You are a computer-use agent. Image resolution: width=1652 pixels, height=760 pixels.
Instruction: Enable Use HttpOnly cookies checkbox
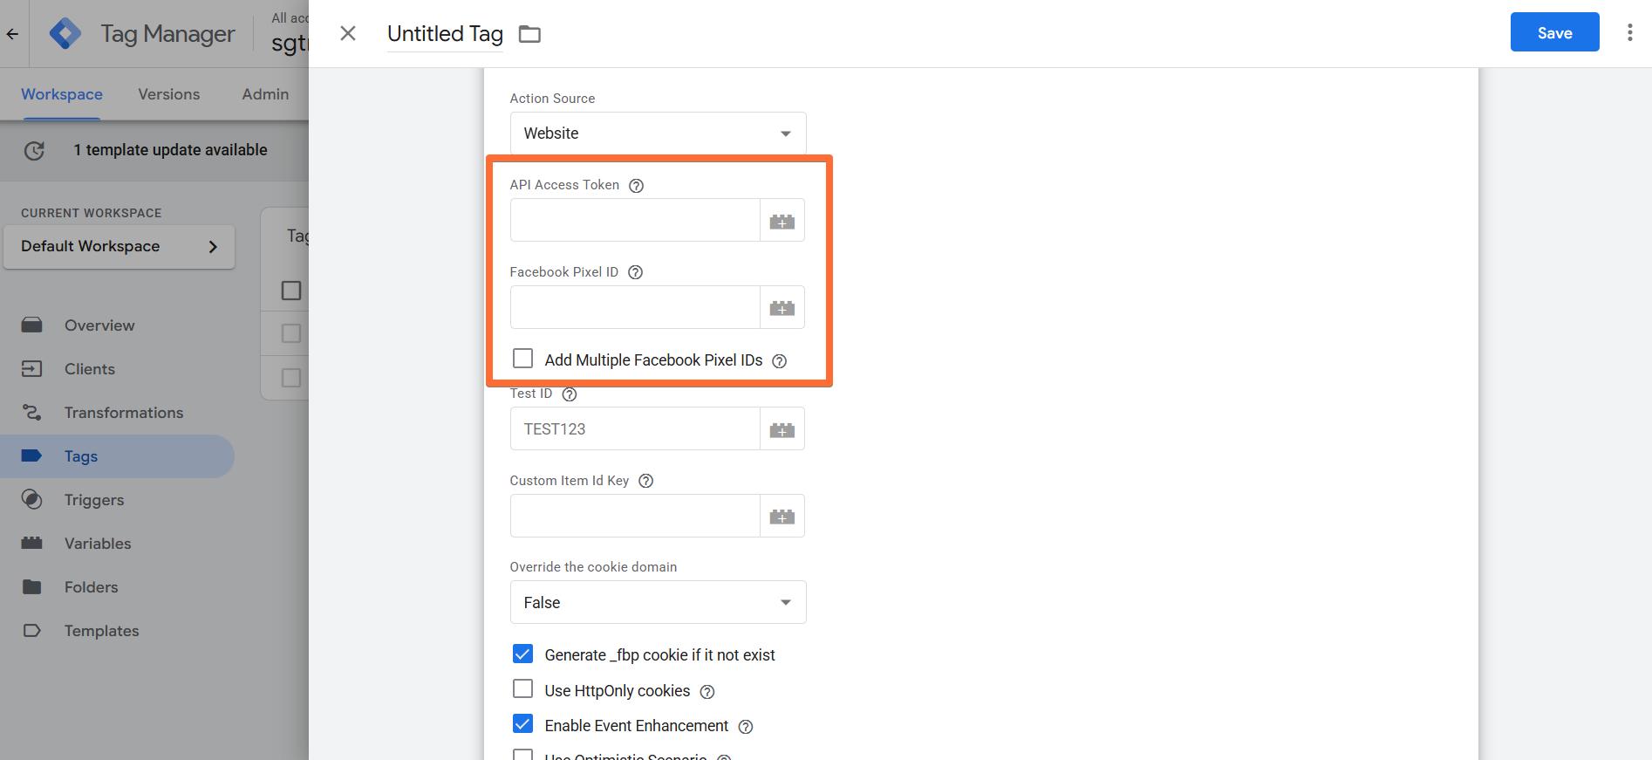pyautogui.click(x=522, y=689)
